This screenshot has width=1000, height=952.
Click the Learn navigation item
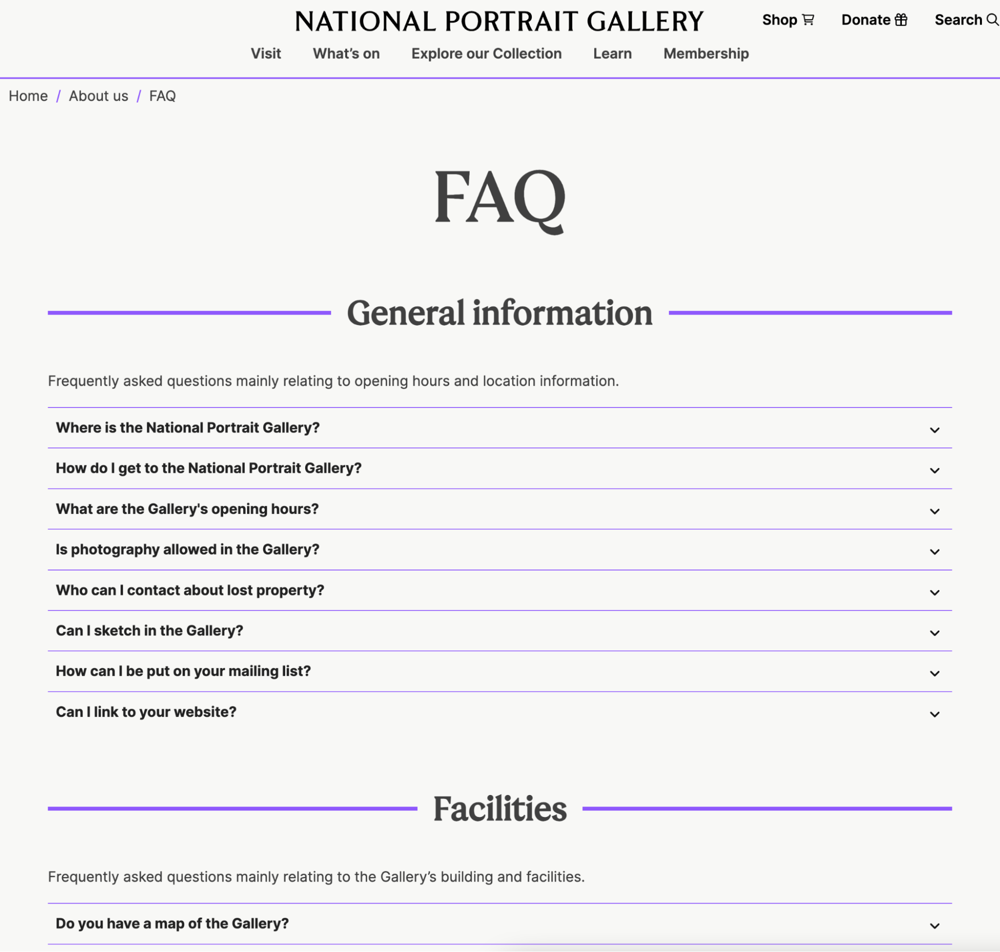(x=612, y=53)
